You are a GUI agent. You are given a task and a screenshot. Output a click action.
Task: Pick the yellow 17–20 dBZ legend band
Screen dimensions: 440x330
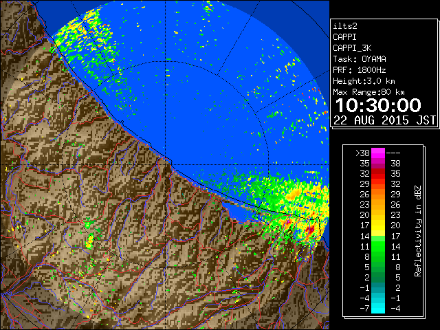click(x=378, y=225)
